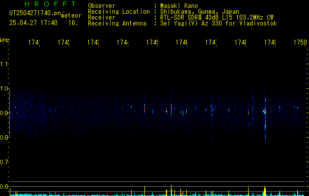Click the 1.0 kHz frequency axis label

coord(4,89)
